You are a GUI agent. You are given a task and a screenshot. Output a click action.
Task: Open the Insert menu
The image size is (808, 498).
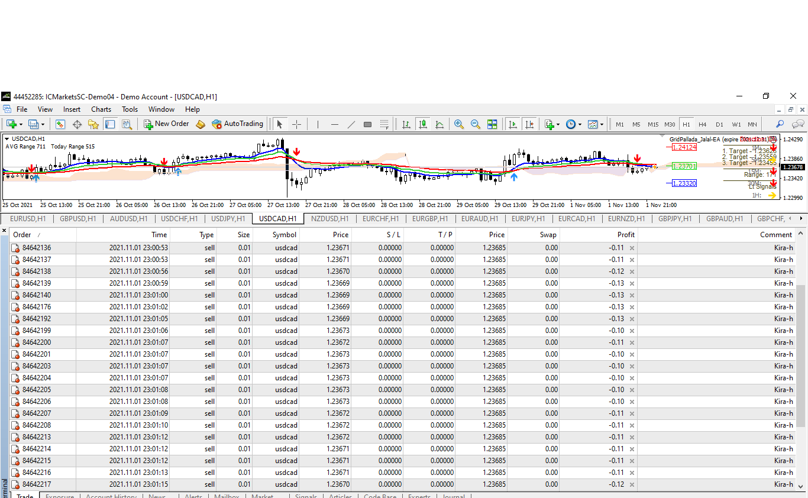coord(72,109)
